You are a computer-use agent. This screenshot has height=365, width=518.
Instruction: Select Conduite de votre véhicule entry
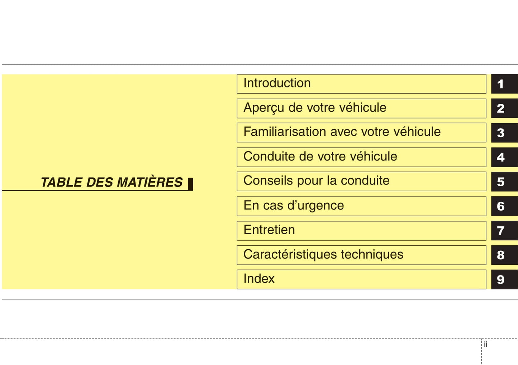pyautogui.click(x=361, y=157)
